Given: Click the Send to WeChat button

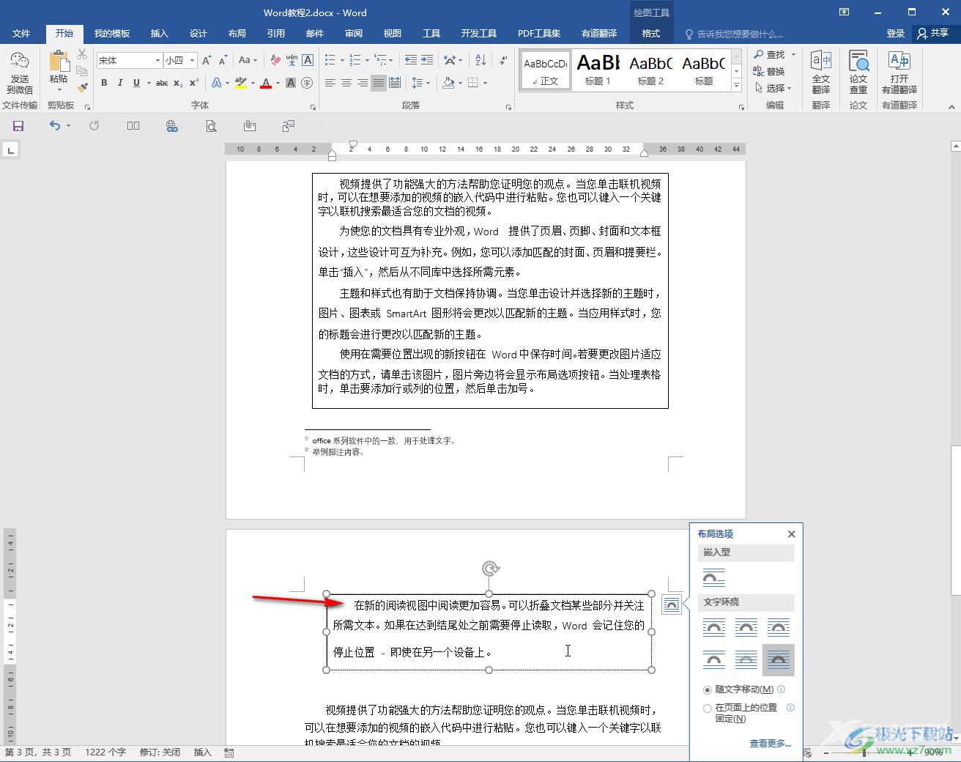Looking at the screenshot, I should 20,73.
